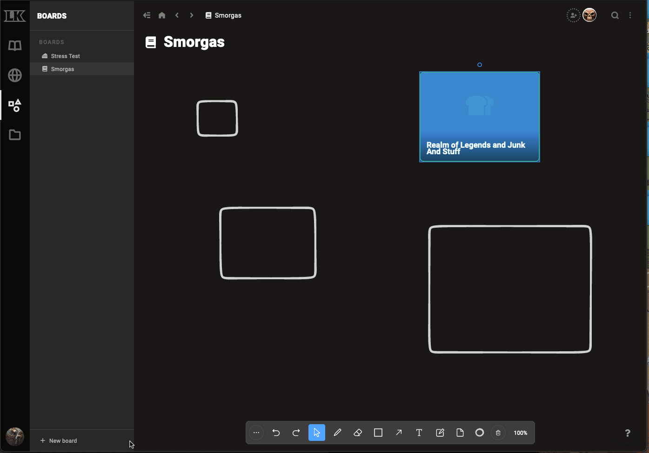Select the Pencil draw tool

coord(337,433)
